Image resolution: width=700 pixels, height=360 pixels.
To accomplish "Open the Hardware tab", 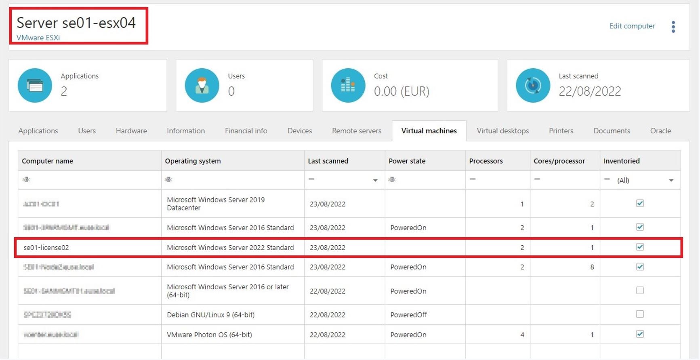I will click(x=131, y=131).
